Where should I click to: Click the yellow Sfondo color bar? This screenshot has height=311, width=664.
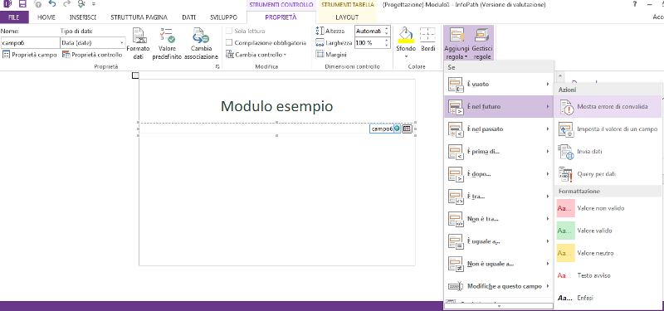[406, 41]
